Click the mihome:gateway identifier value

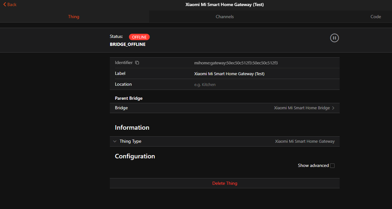pyautogui.click(x=236, y=63)
